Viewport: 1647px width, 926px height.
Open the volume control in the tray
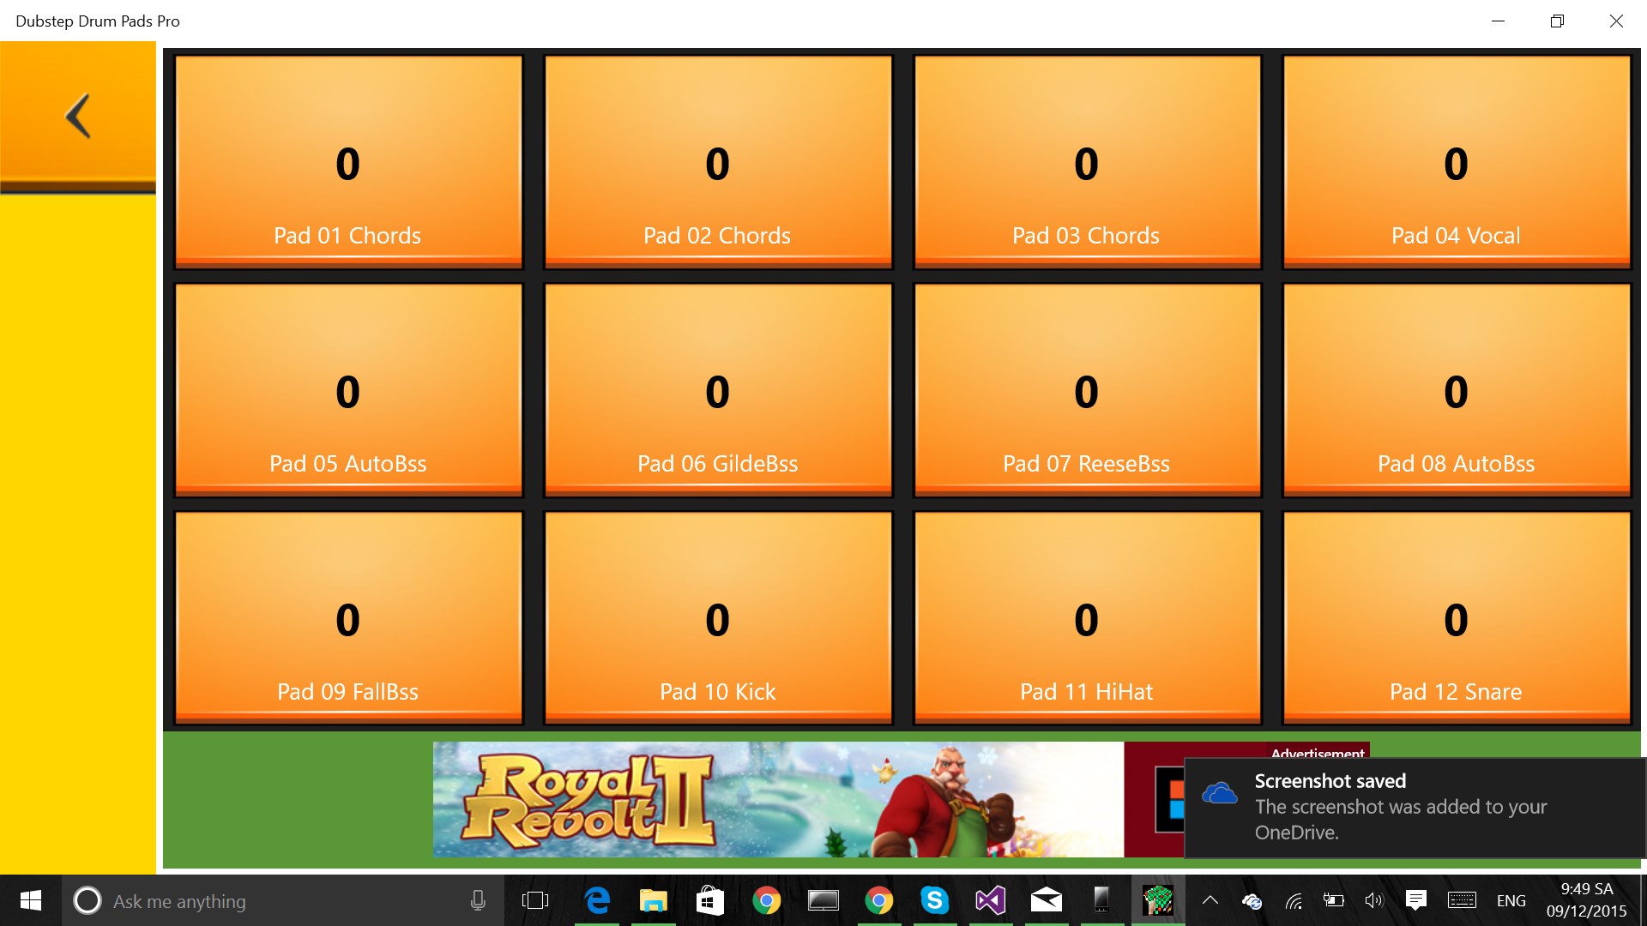coord(1373,900)
